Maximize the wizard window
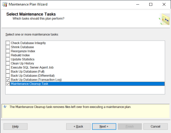The height and width of the screenshot is (133, 171). pos(151,4)
